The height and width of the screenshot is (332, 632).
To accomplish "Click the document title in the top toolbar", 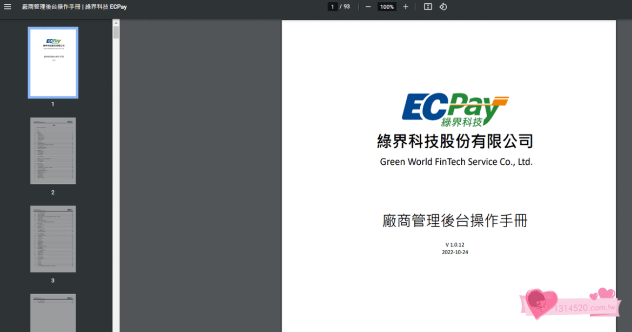I will point(75,7).
